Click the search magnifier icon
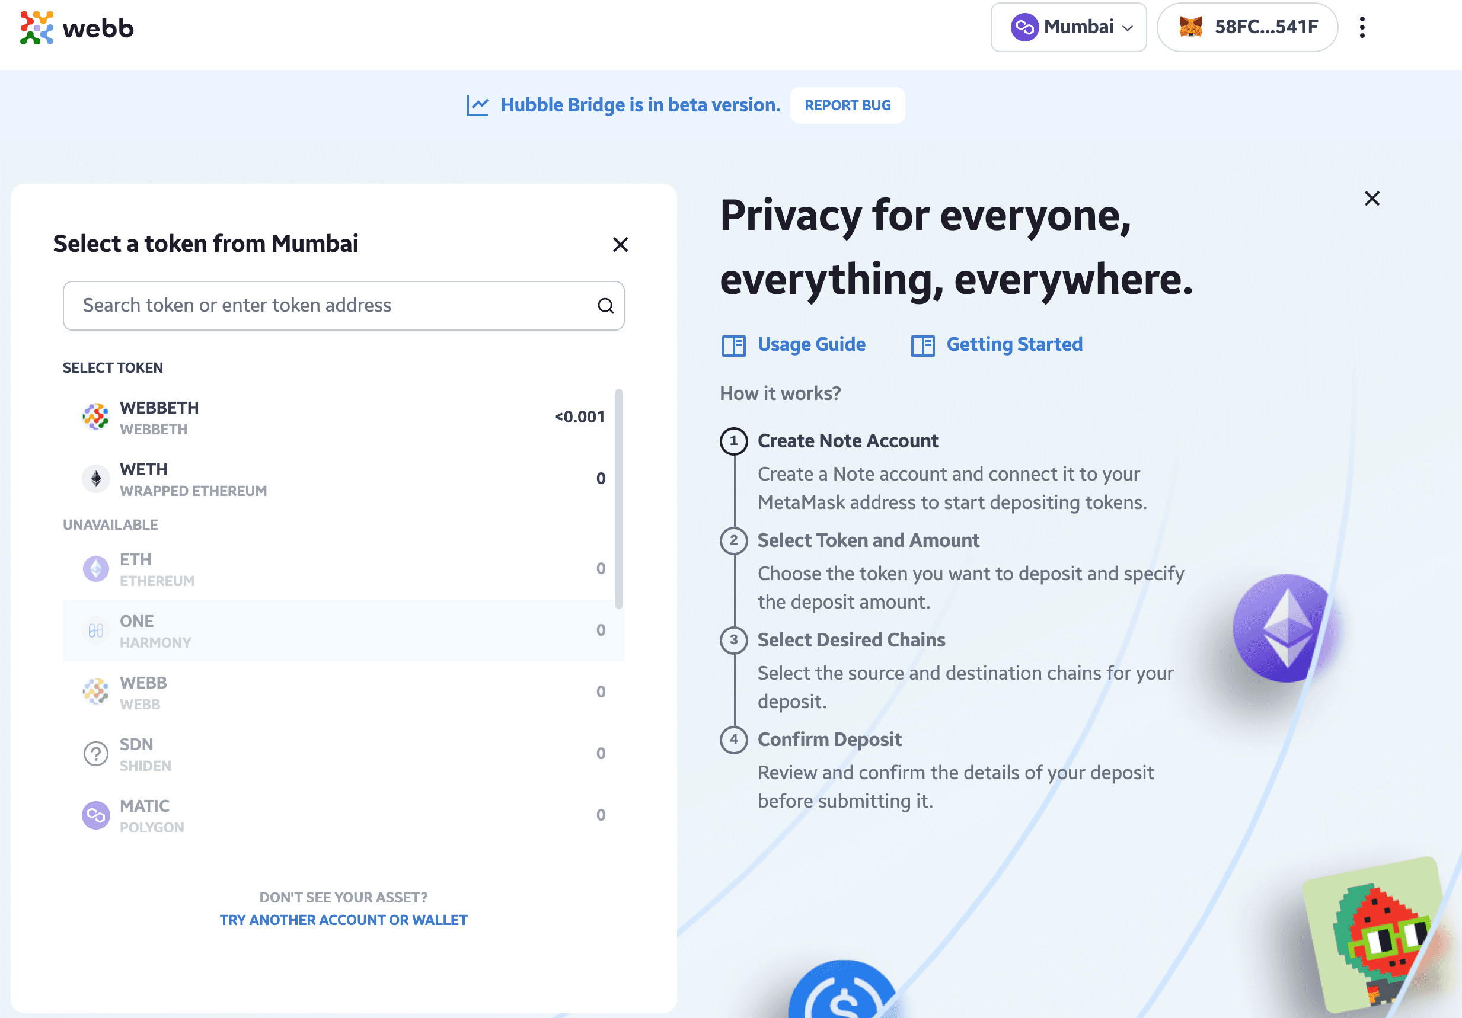Image resolution: width=1462 pixels, height=1018 pixels. [x=605, y=305]
